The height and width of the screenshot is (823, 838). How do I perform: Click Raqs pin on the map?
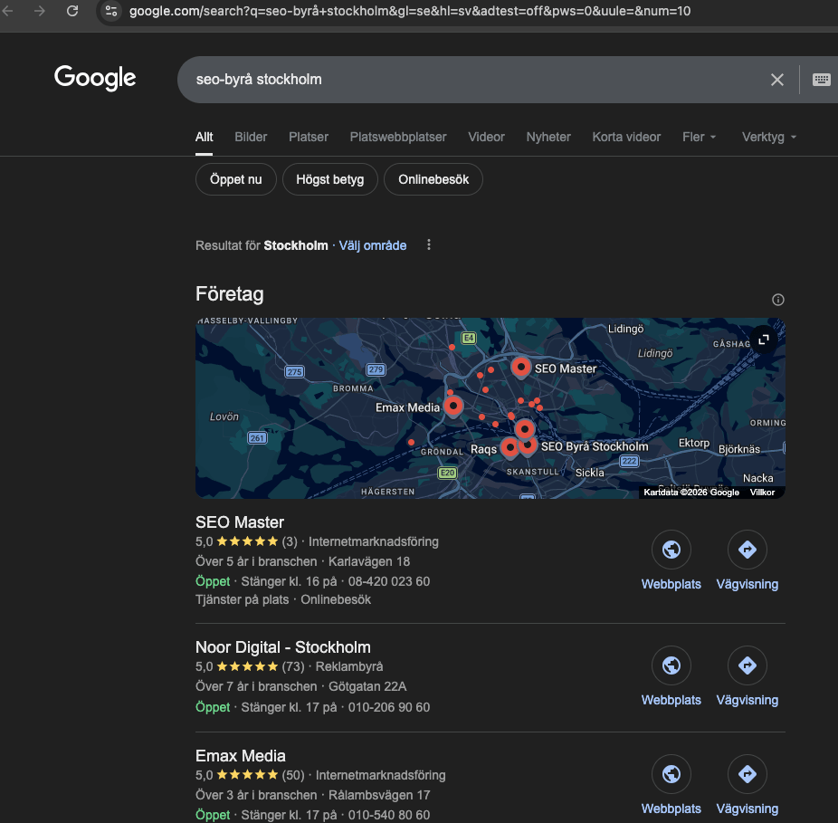(509, 447)
